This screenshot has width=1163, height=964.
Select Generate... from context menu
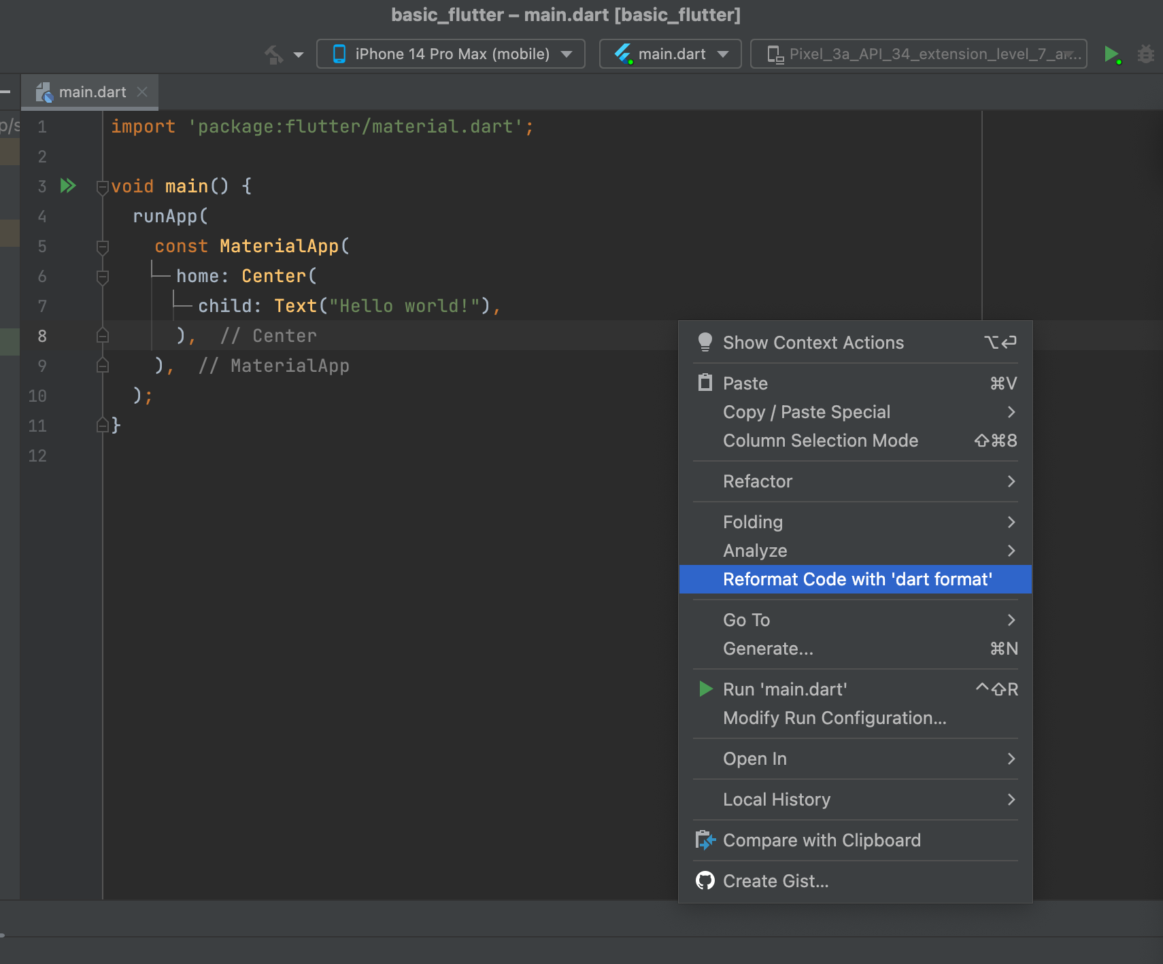pyautogui.click(x=856, y=649)
